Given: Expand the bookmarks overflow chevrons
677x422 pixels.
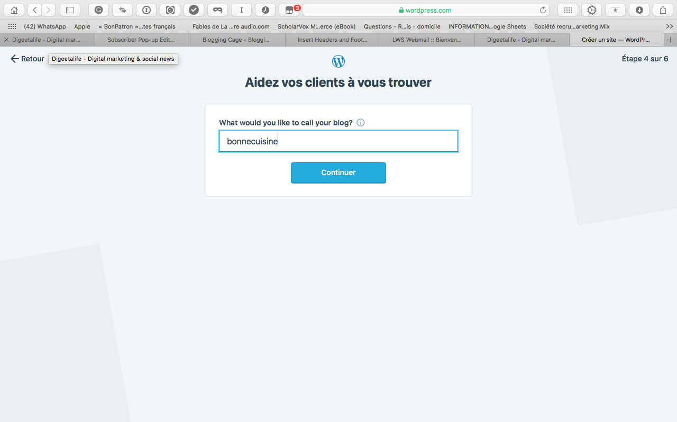Looking at the screenshot, I should click(x=670, y=26).
